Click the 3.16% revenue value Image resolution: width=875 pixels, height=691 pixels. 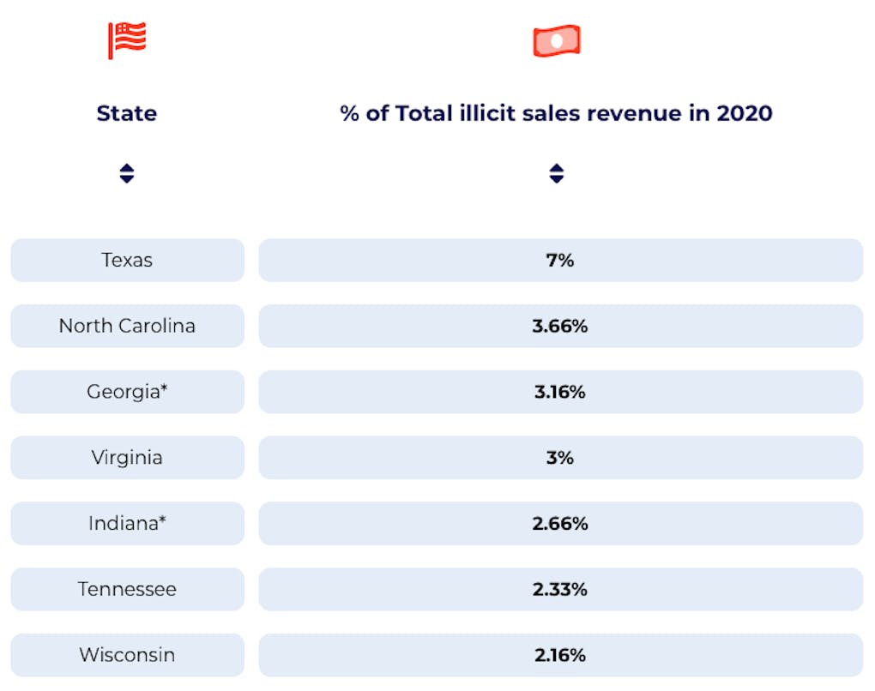click(x=560, y=392)
